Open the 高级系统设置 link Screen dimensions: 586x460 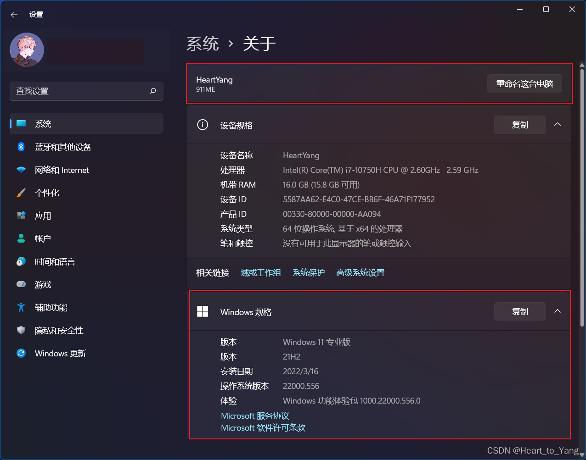361,273
